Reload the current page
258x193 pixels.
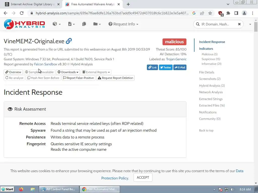[22, 13]
